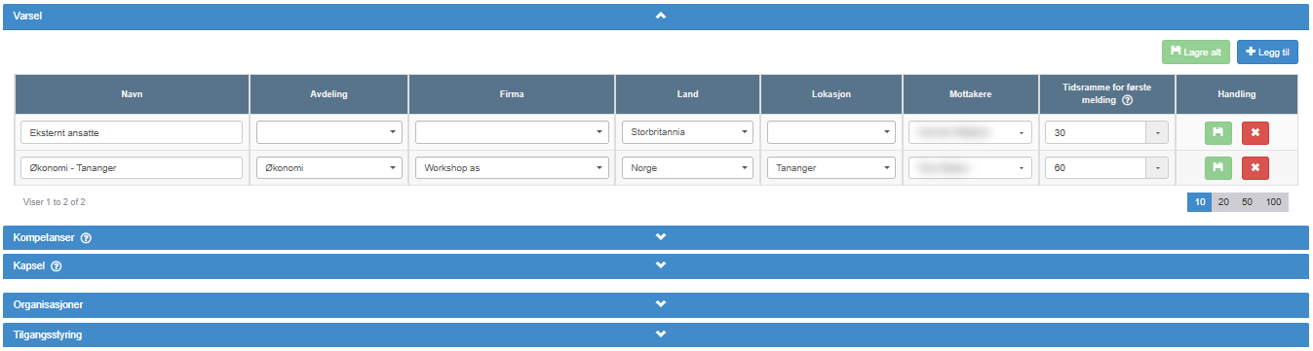This screenshot has width=1313, height=351.
Task: Click help icon next to Kompetanser
Action: tap(86, 238)
